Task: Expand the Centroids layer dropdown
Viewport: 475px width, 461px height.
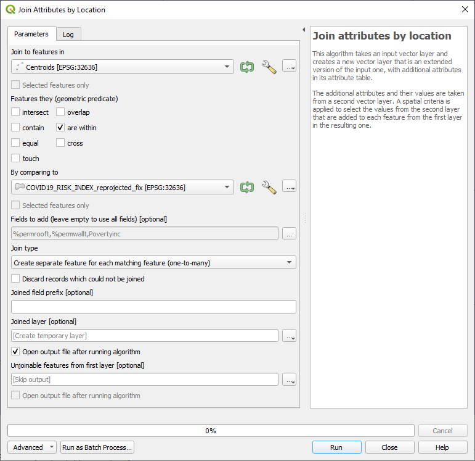Action: [x=227, y=67]
